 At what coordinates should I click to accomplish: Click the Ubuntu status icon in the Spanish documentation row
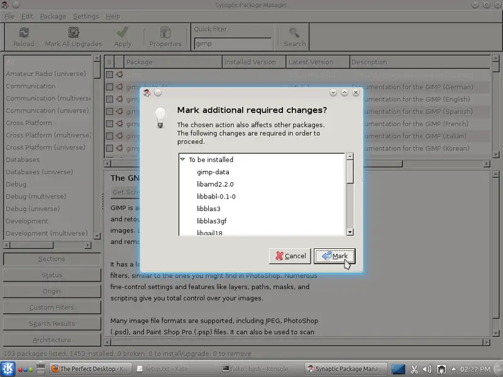tap(119, 111)
